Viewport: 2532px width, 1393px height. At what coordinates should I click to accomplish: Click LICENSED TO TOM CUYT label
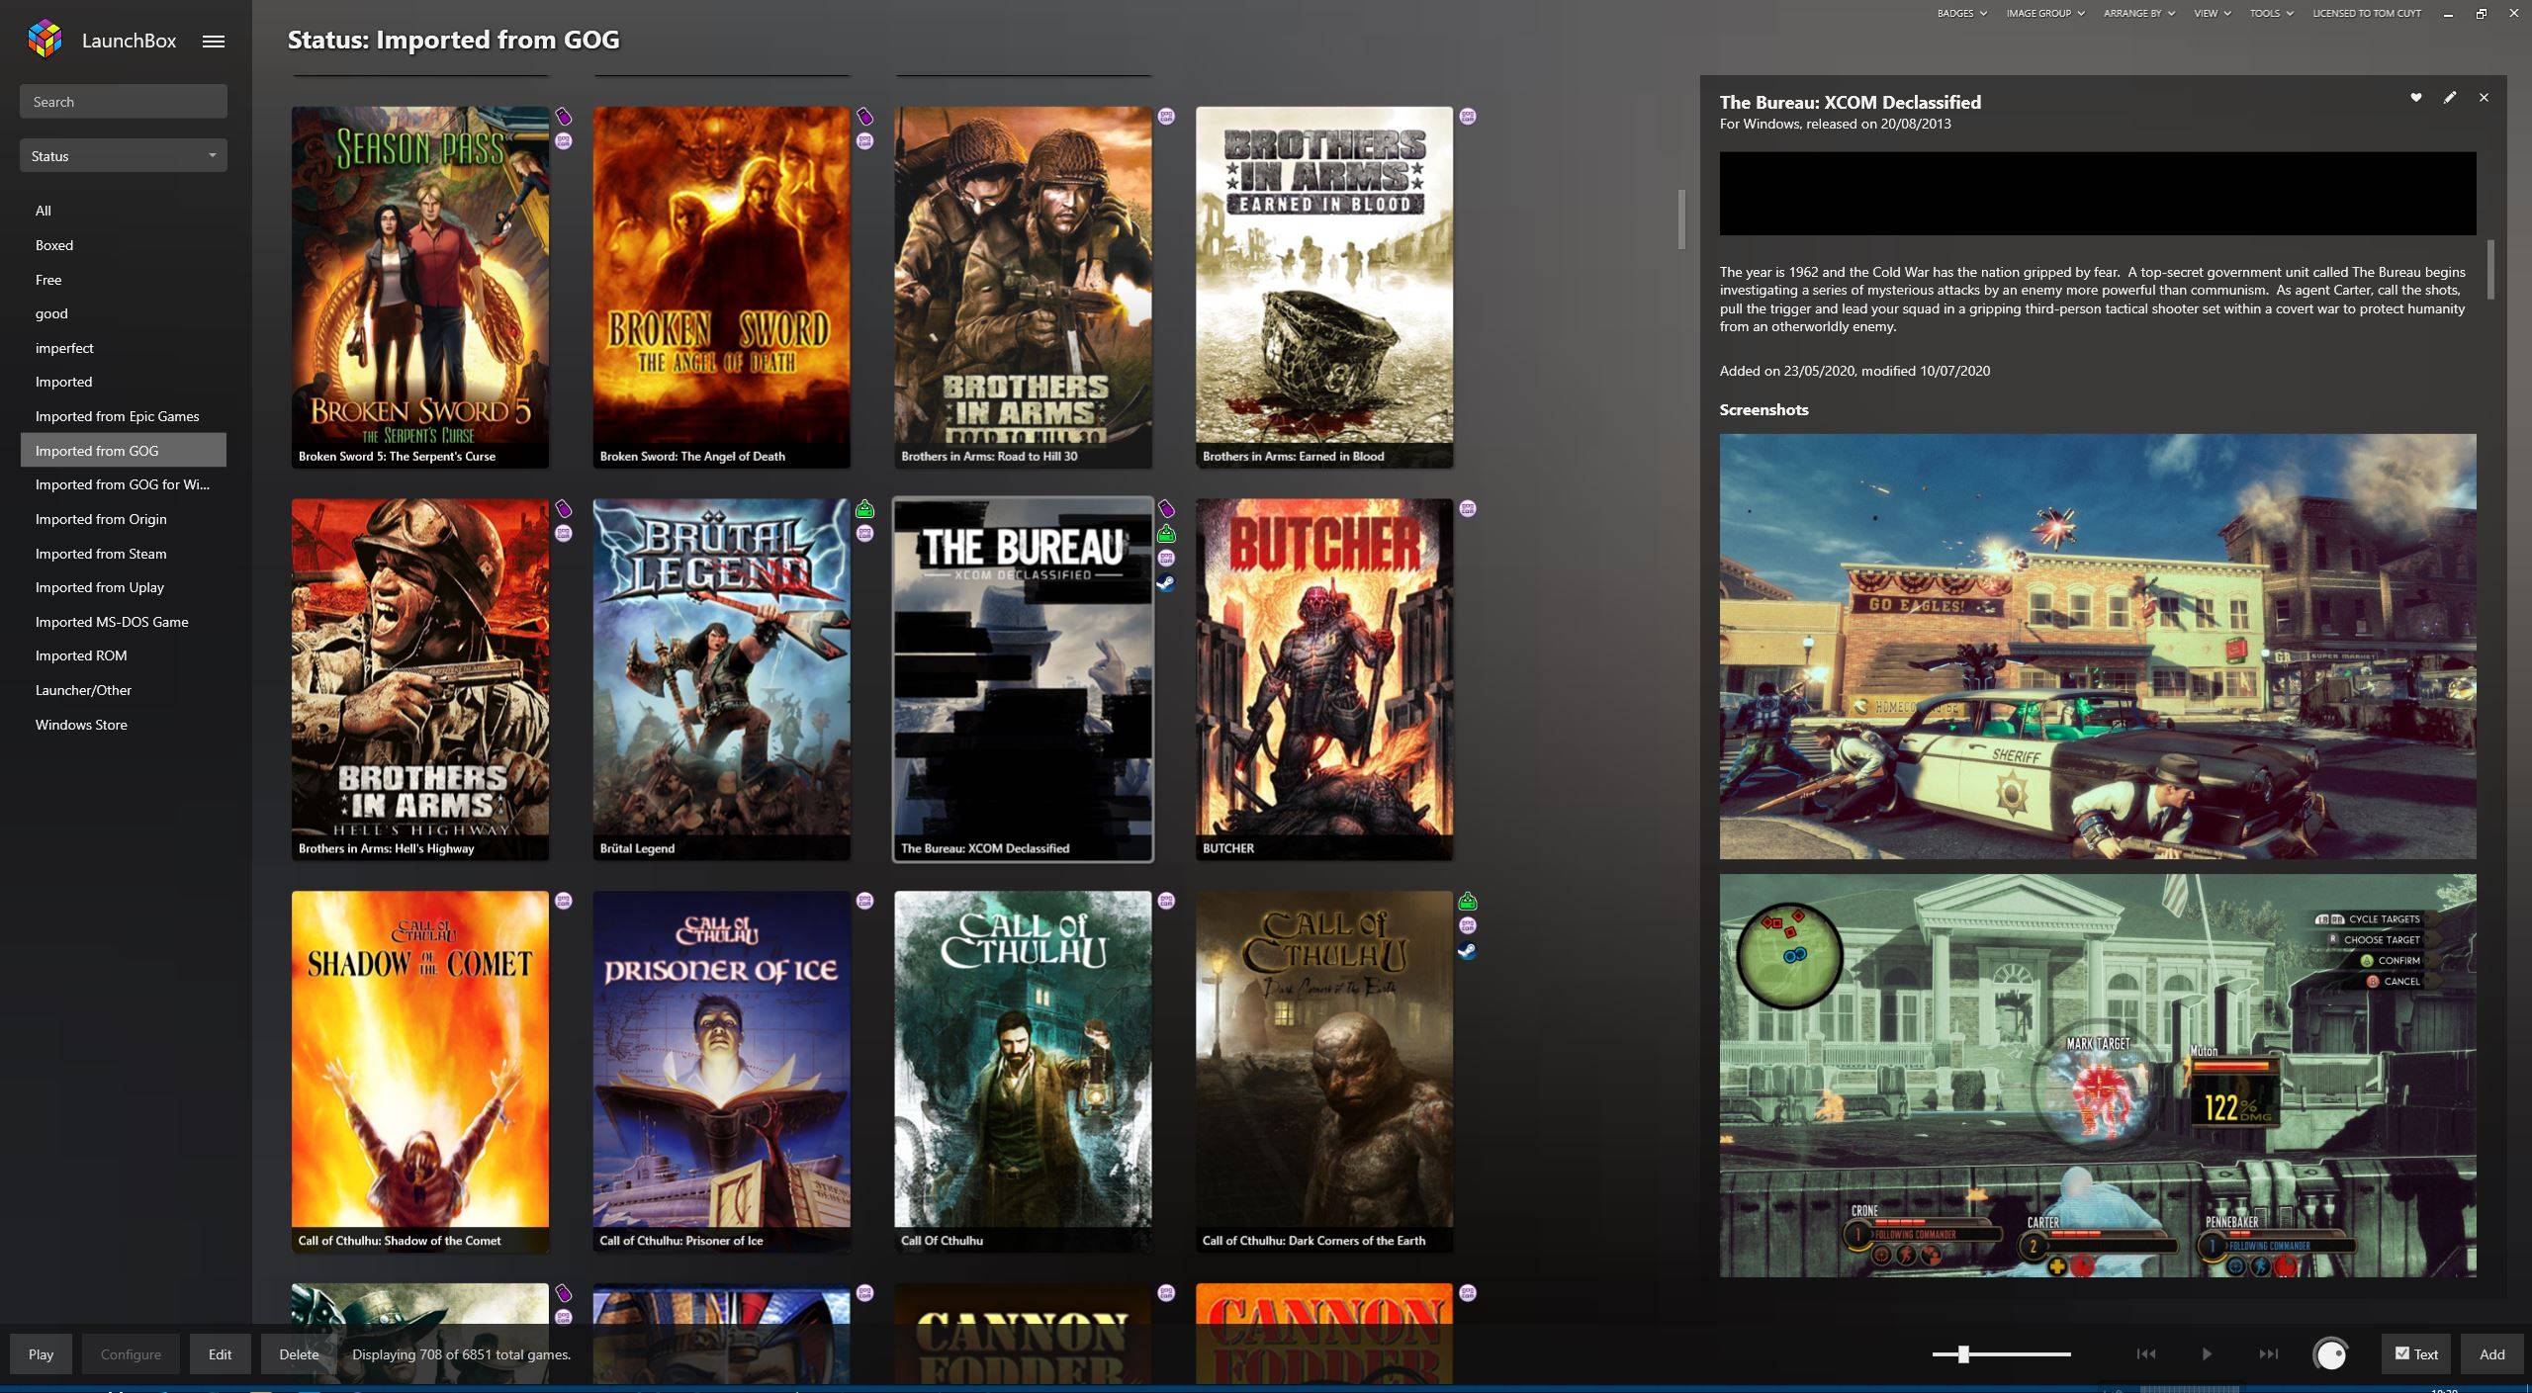[x=2366, y=14]
